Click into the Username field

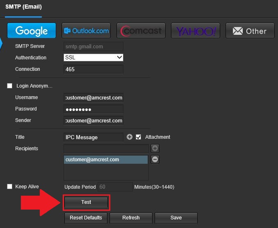click(93, 97)
